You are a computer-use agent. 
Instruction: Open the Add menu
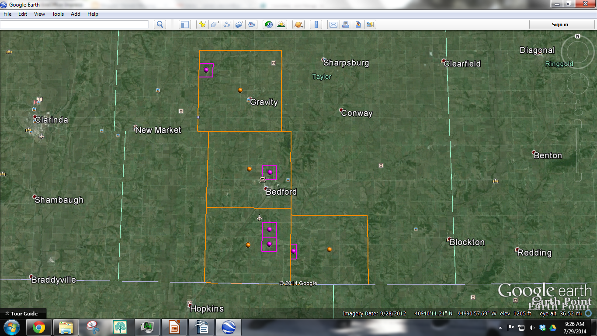click(x=75, y=14)
